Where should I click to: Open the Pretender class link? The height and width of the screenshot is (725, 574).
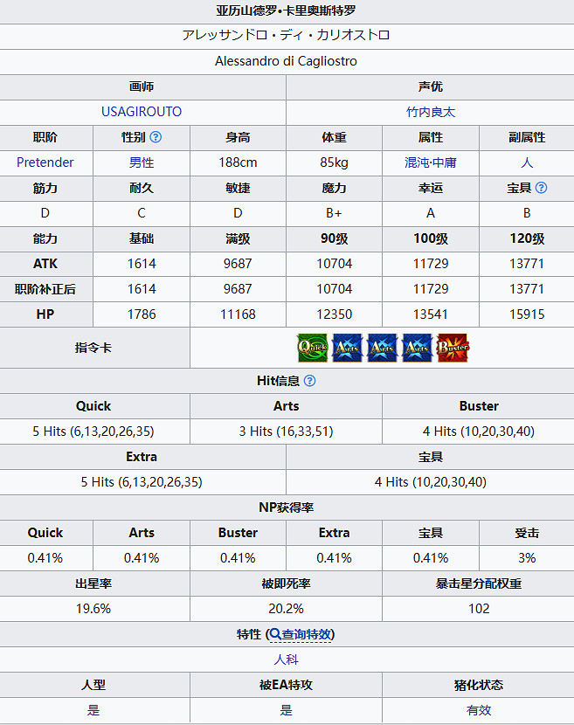45,162
